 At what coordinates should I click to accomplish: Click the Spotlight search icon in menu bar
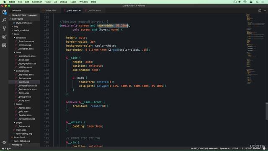[x=257, y=2]
